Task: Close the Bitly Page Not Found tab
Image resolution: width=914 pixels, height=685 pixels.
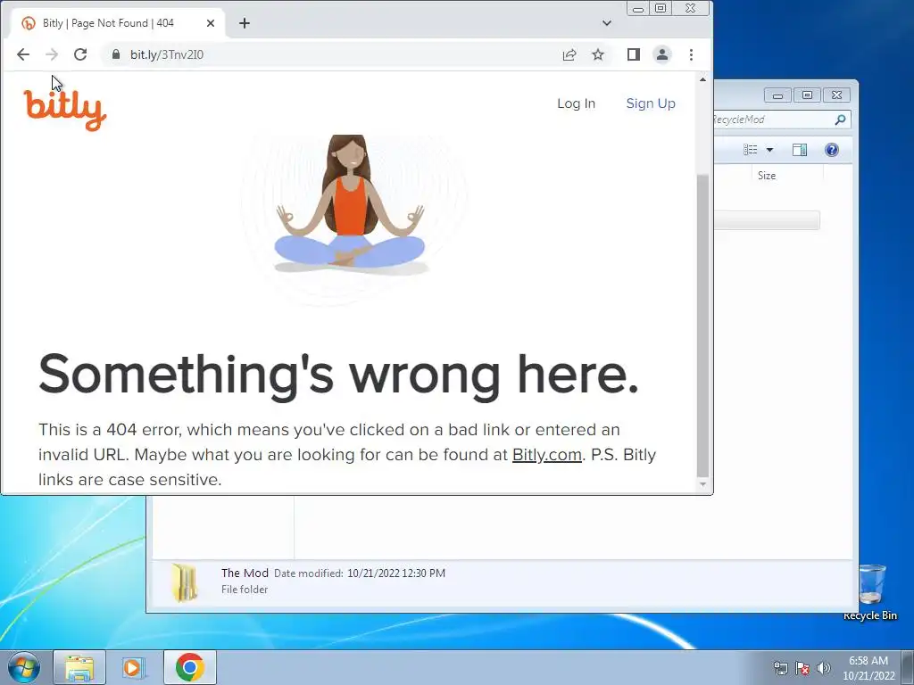Action: tap(211, 23)
